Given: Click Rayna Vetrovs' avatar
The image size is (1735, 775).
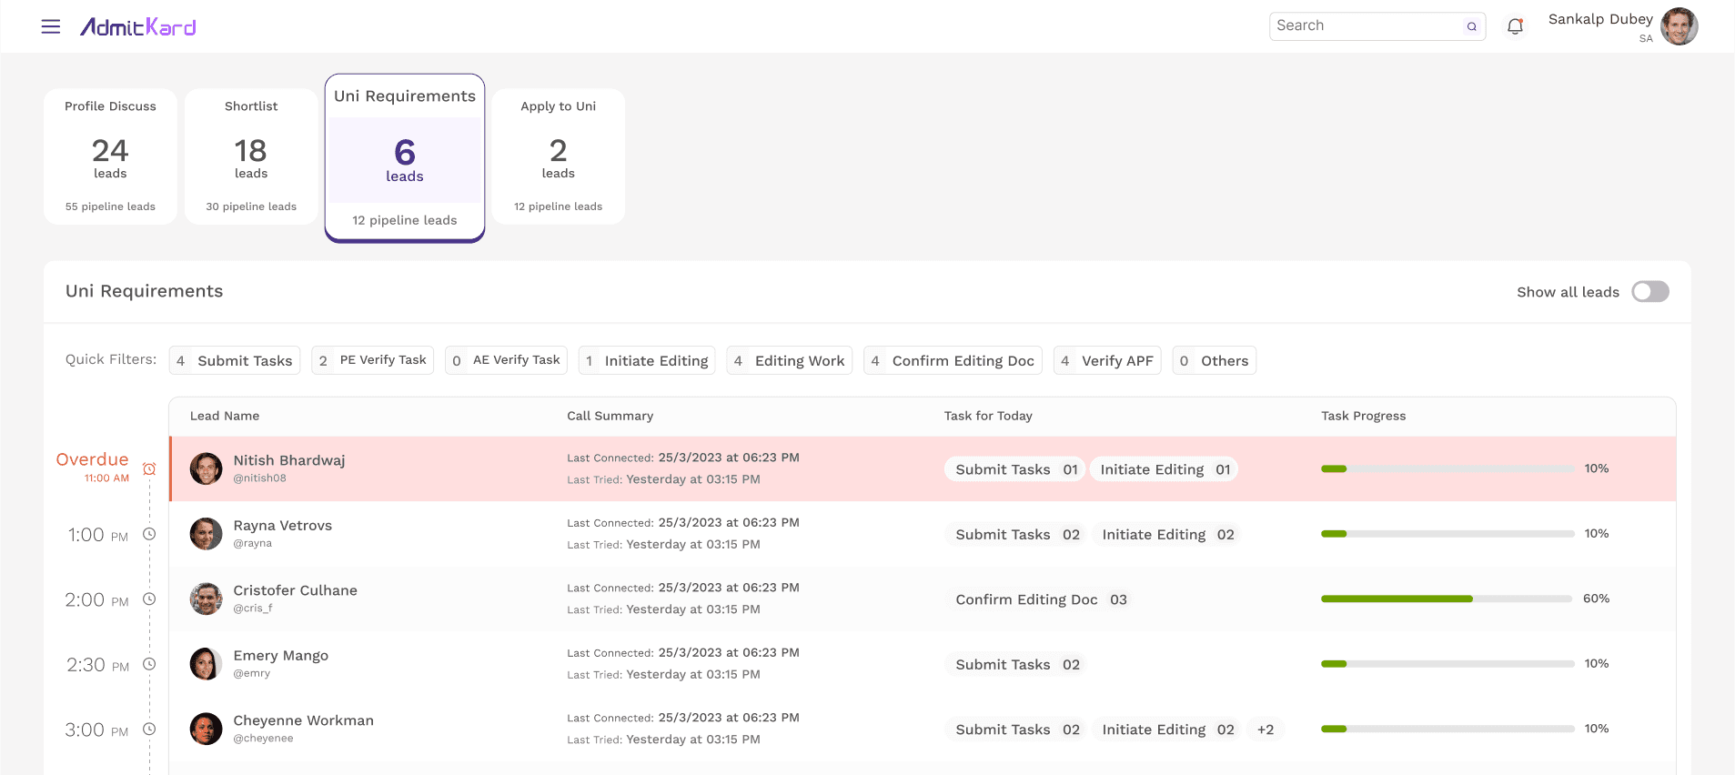Looking at the screenshot, I should tap(206, 534).
